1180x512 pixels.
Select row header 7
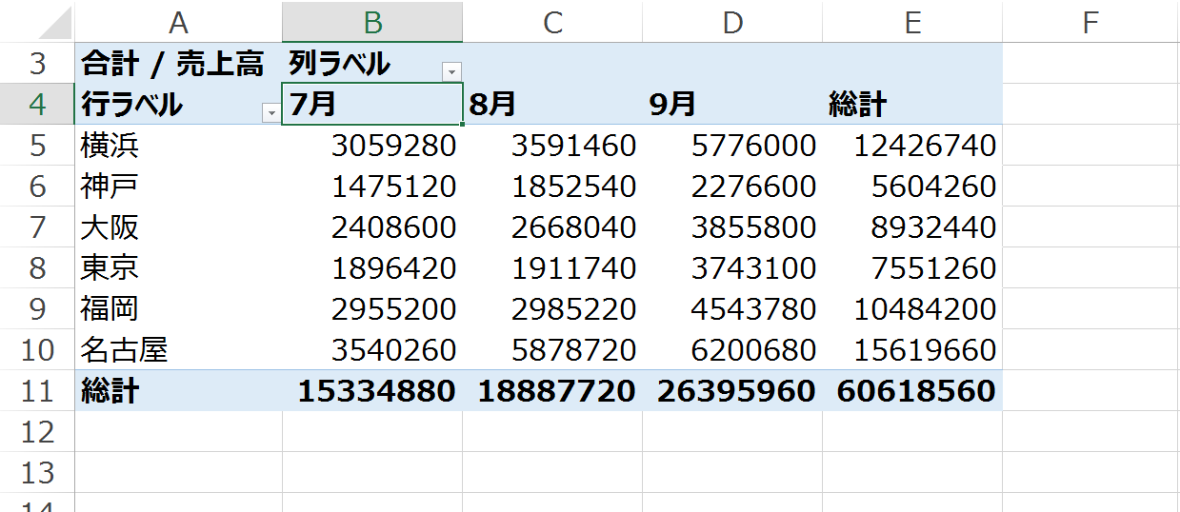[x=37, y=227]
